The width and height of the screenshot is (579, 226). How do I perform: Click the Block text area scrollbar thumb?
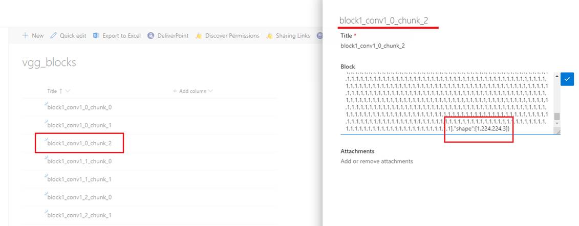[x=557, y=117]
